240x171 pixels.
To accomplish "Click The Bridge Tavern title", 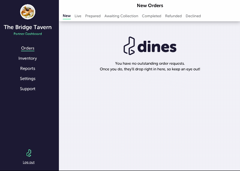I will 28,27.
